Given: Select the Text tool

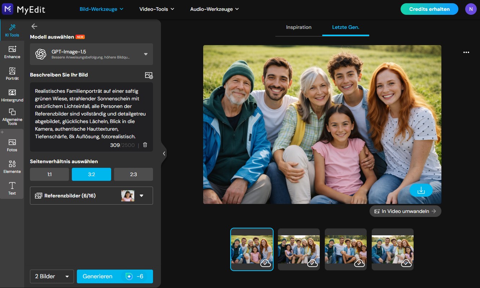Looking at the screenshot, I should coord(12,188).
